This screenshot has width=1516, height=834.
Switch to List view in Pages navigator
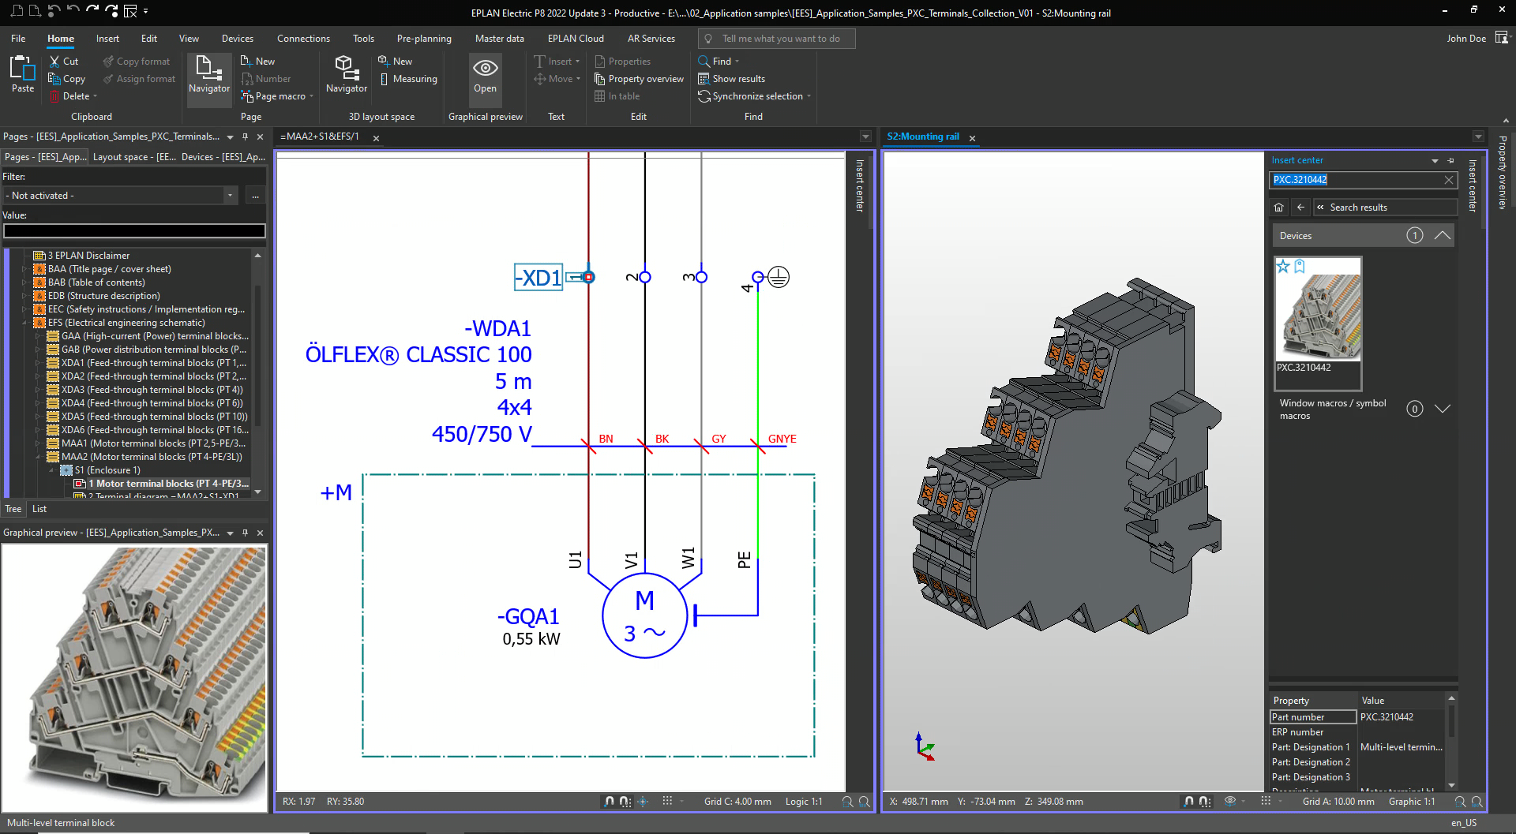(39, 509)
